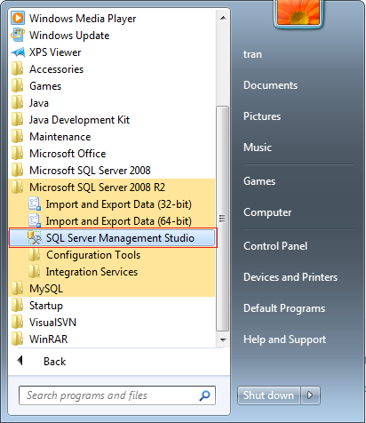Screen dimensions: 366x423
Task: Click the programs list scrollbar thumb
Action: click(x=222, y=219)
